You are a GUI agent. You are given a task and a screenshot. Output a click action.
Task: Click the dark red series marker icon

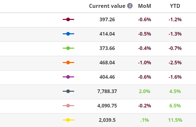coord(68,20)
